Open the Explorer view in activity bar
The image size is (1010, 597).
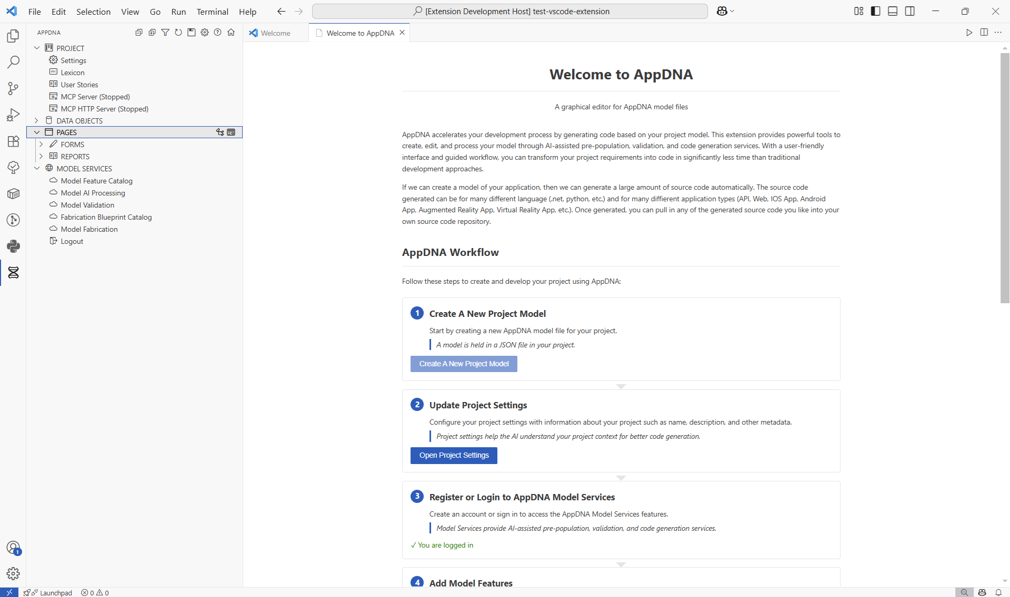(x=13, y=36)
